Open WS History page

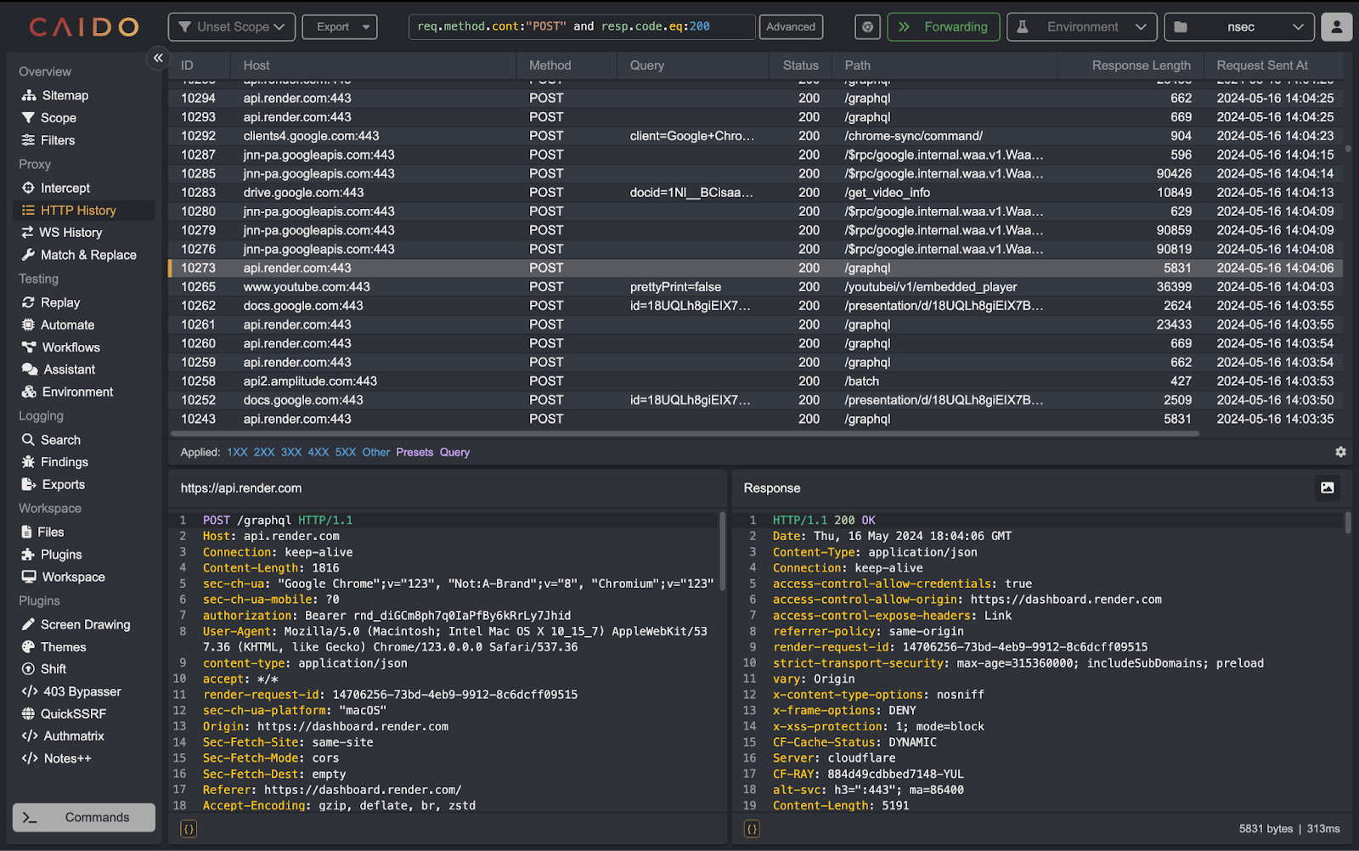point(61,232)
